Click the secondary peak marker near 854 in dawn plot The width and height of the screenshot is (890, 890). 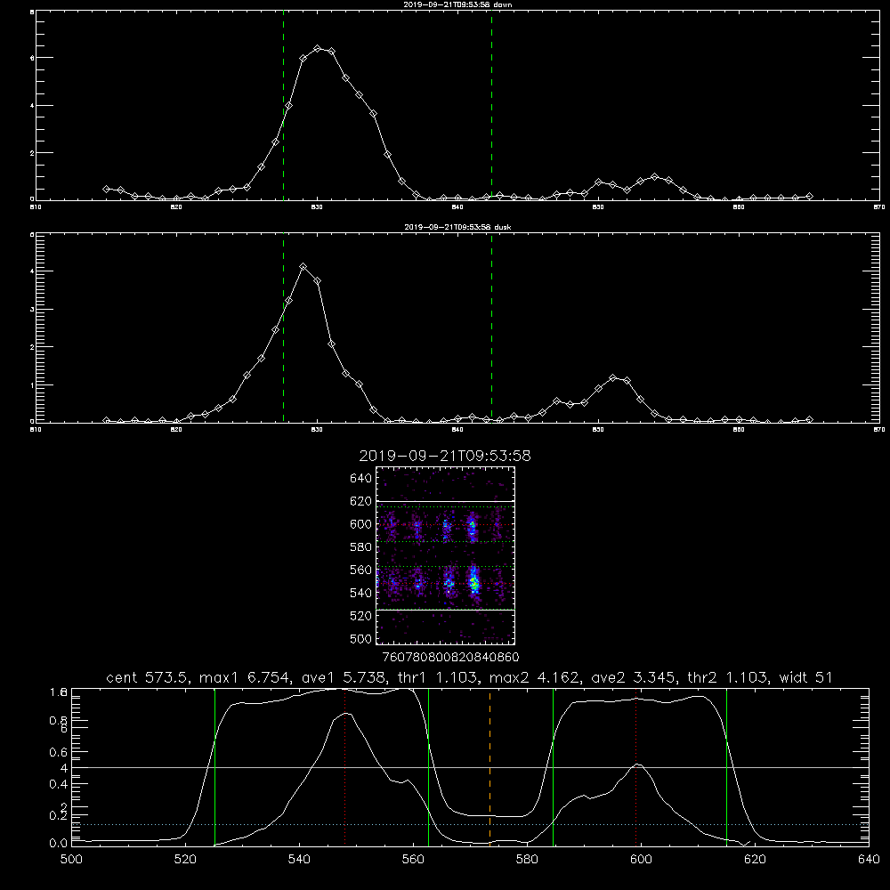click(654, 177)
